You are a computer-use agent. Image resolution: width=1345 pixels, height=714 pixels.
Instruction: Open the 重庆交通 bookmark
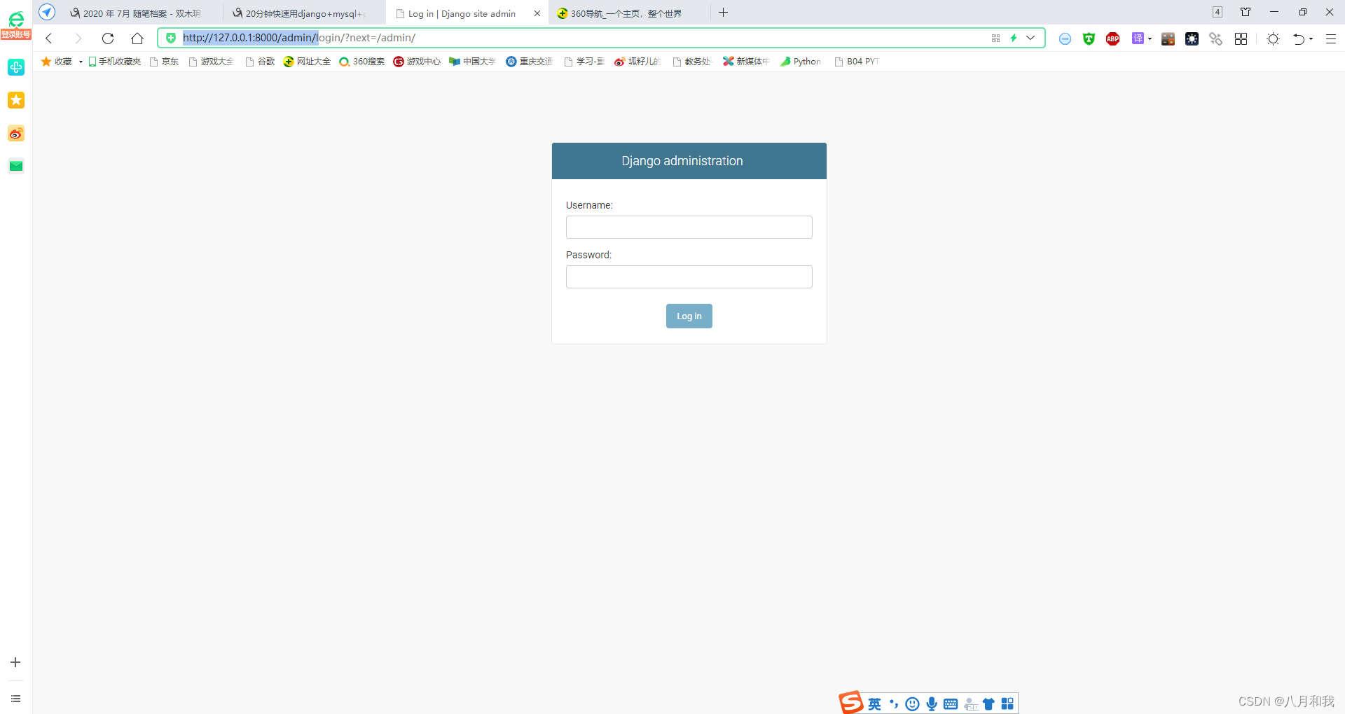529,62
